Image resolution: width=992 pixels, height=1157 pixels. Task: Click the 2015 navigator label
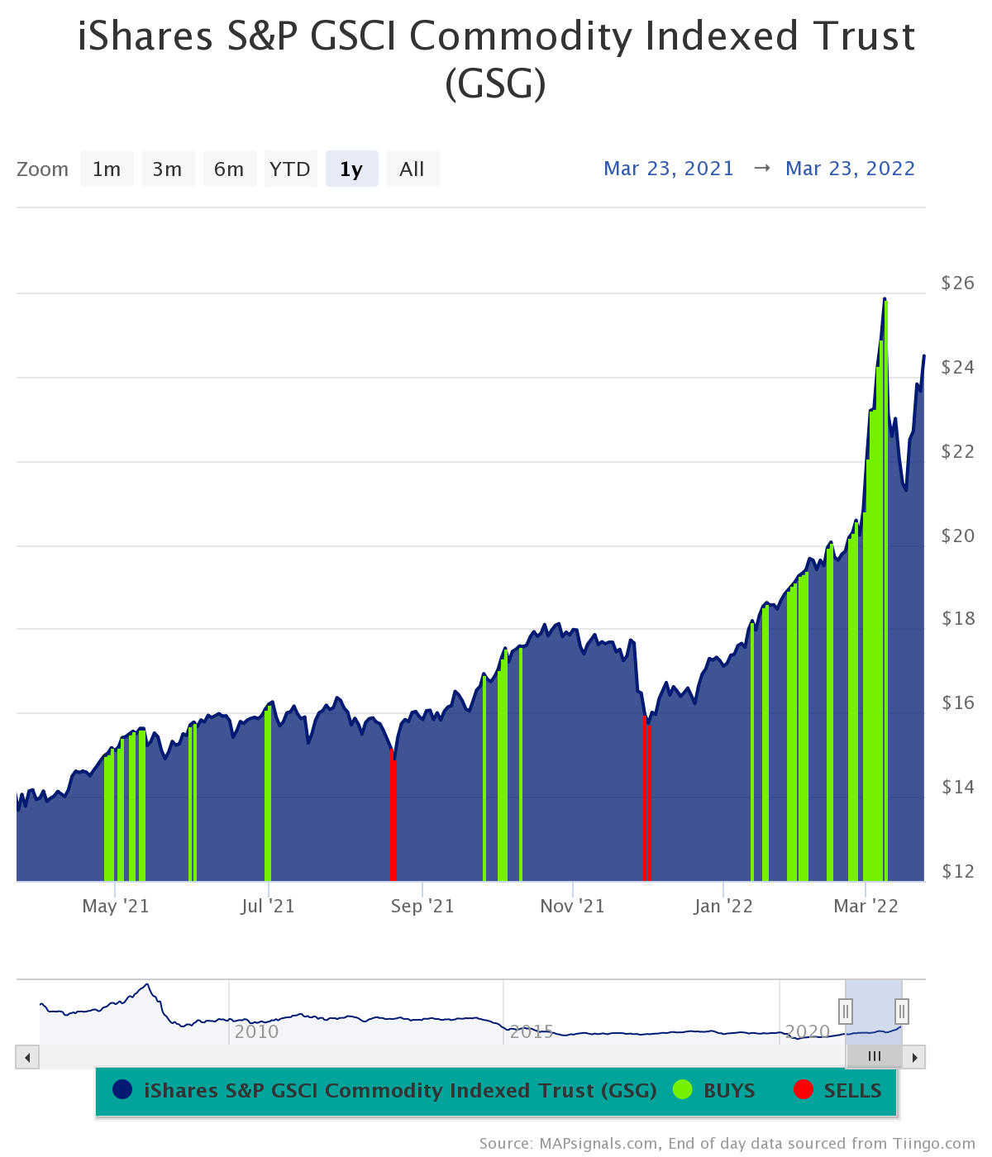532,1031
